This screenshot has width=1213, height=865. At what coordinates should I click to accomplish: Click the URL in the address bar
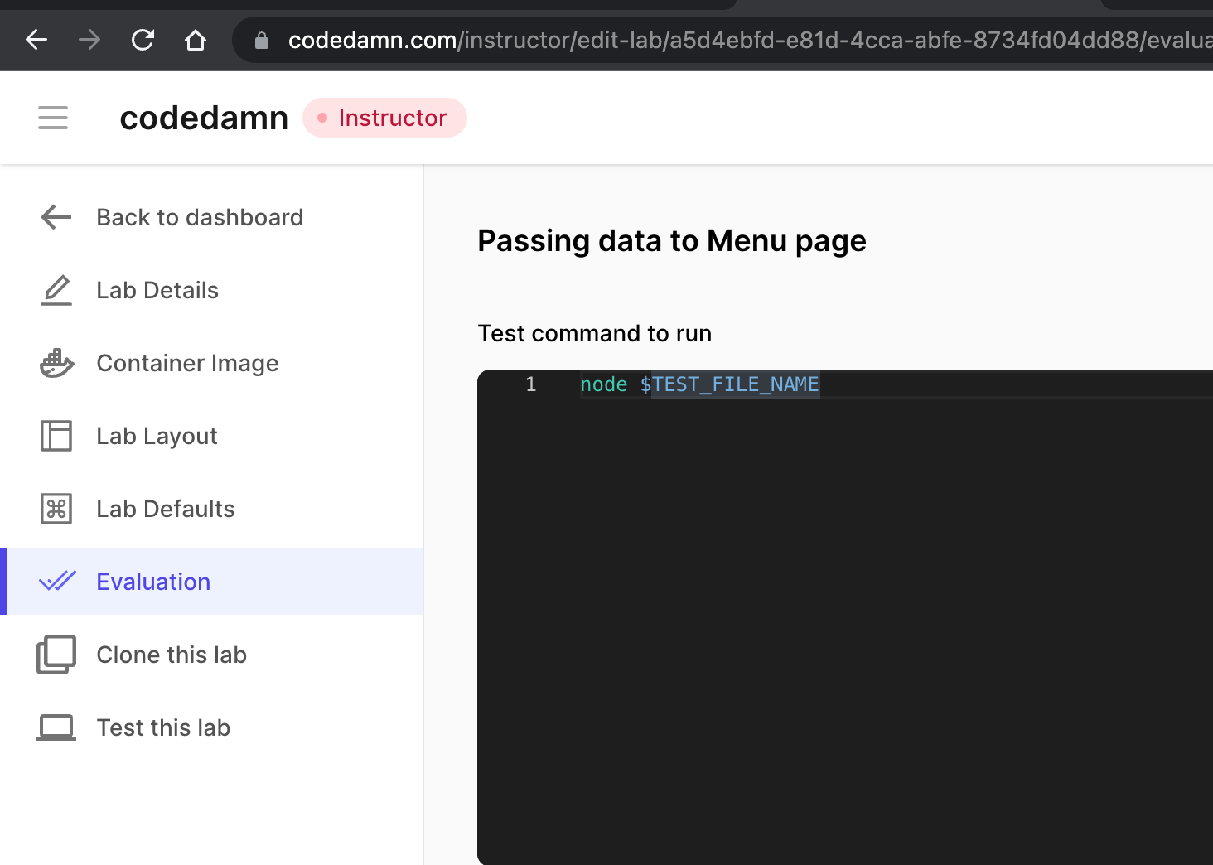point(746,40)
